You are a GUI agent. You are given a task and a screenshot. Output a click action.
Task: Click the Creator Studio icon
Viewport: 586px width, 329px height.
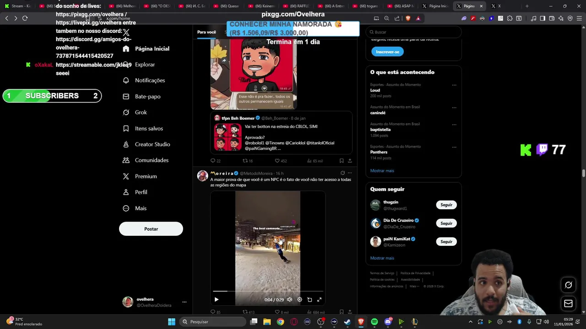coord(126,144)
